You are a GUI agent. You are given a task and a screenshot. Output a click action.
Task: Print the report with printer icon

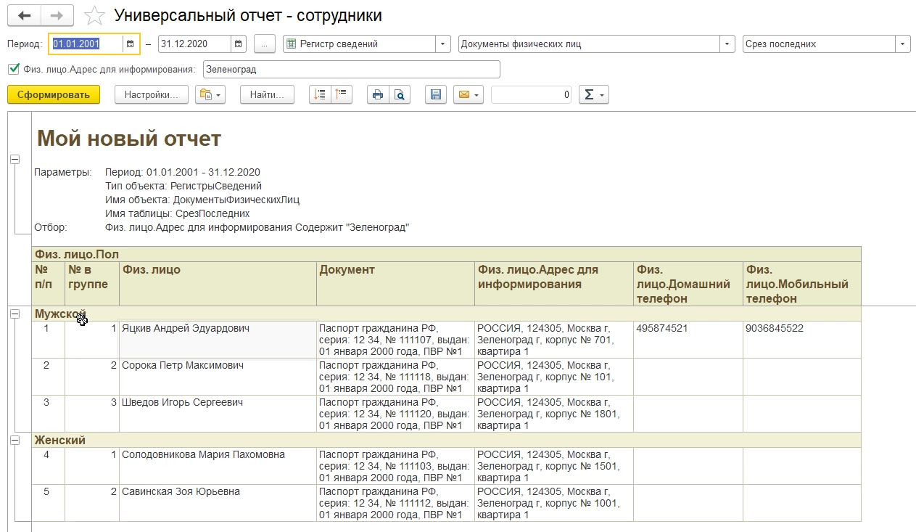(377, 94)
